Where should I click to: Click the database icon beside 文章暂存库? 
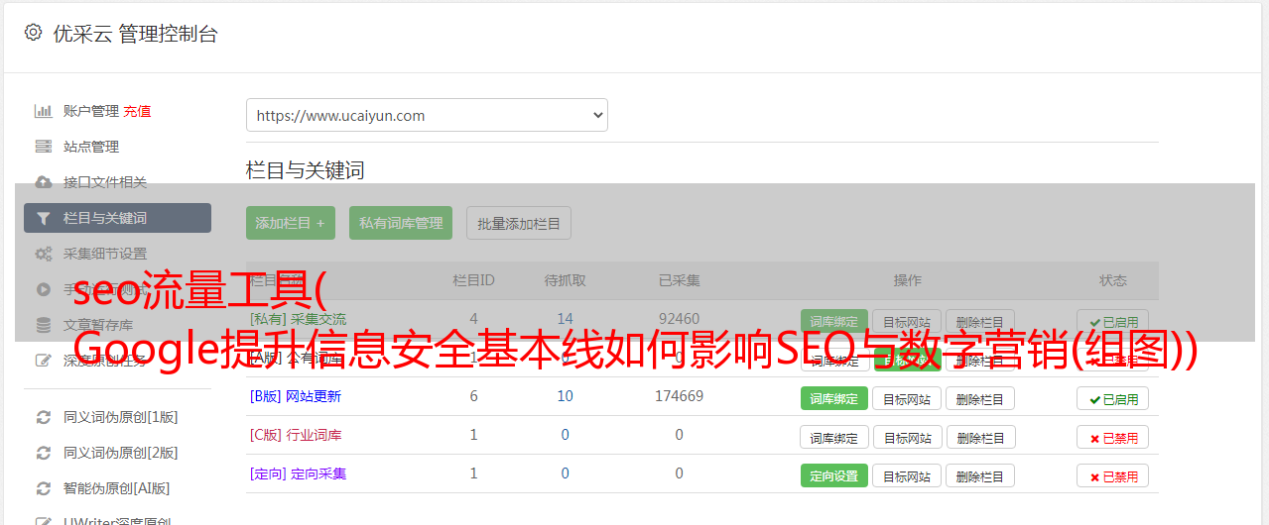43,325
